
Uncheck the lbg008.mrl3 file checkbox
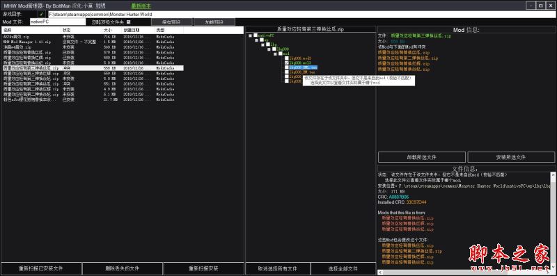[x=286, y=63]
